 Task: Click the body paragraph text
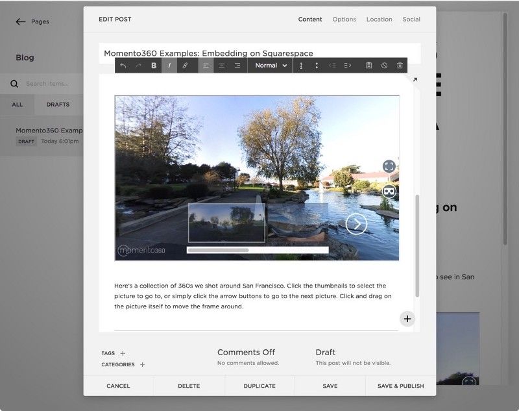253,296
